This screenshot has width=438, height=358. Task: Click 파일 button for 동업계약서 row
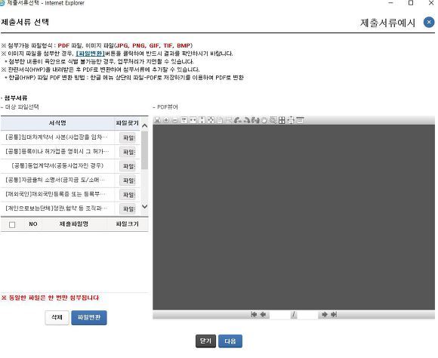(128, 166)
